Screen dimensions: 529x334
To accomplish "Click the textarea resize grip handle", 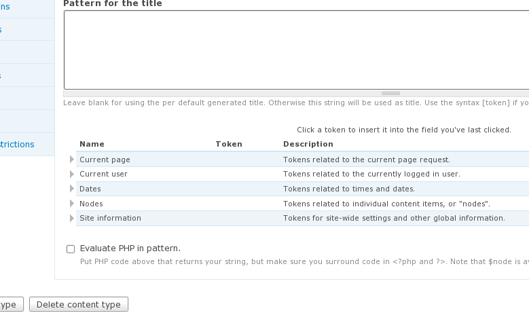I will coord(390,94).
